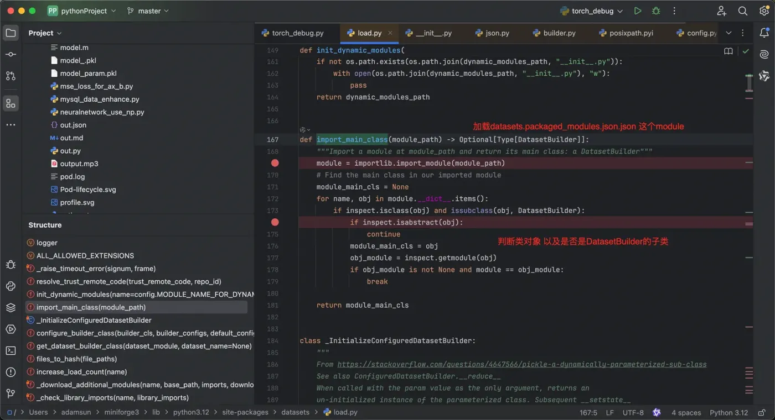775x420 pixels.
Task: Open the Notifications bell icon
Action: click(x=764, y=33)
